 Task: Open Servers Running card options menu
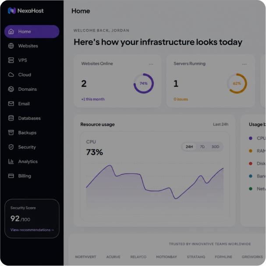244,64
